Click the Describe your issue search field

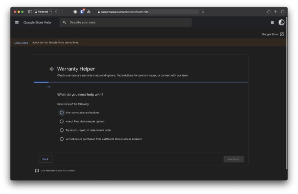pyautogui.click(x=126, y=22)
